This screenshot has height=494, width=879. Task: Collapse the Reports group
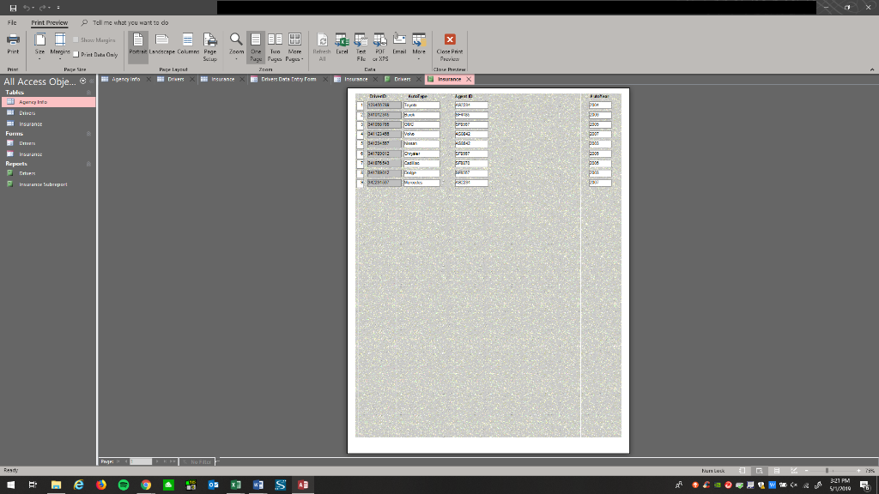click(x=88, y=164)
